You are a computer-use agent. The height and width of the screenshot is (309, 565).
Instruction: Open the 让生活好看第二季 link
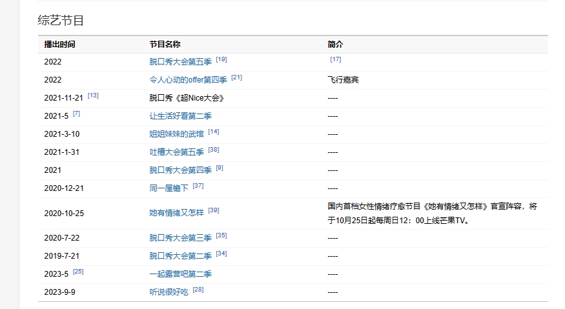(x=181, y=116)
